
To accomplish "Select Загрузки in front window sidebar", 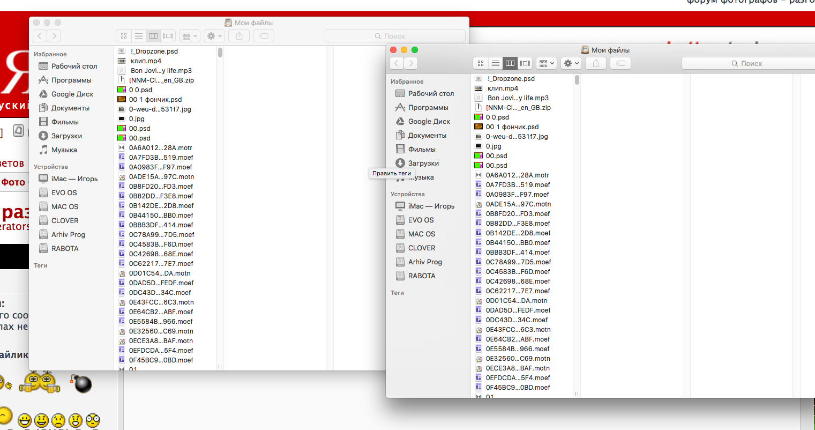I will (423, 164).
